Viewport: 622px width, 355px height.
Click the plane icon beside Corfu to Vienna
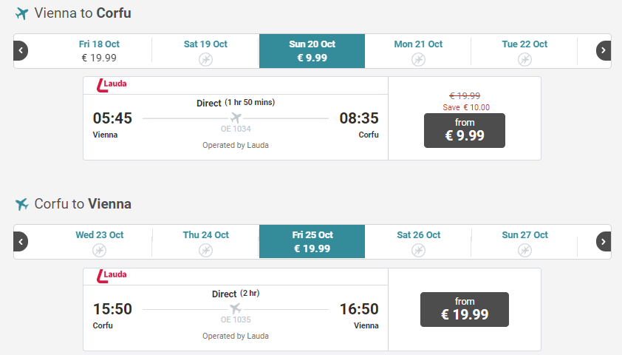coord(22,204)
